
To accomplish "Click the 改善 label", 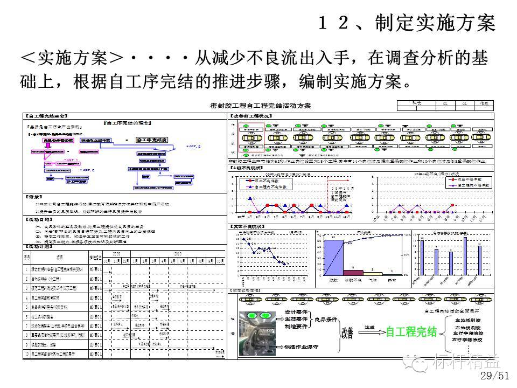I will (347, 332).
